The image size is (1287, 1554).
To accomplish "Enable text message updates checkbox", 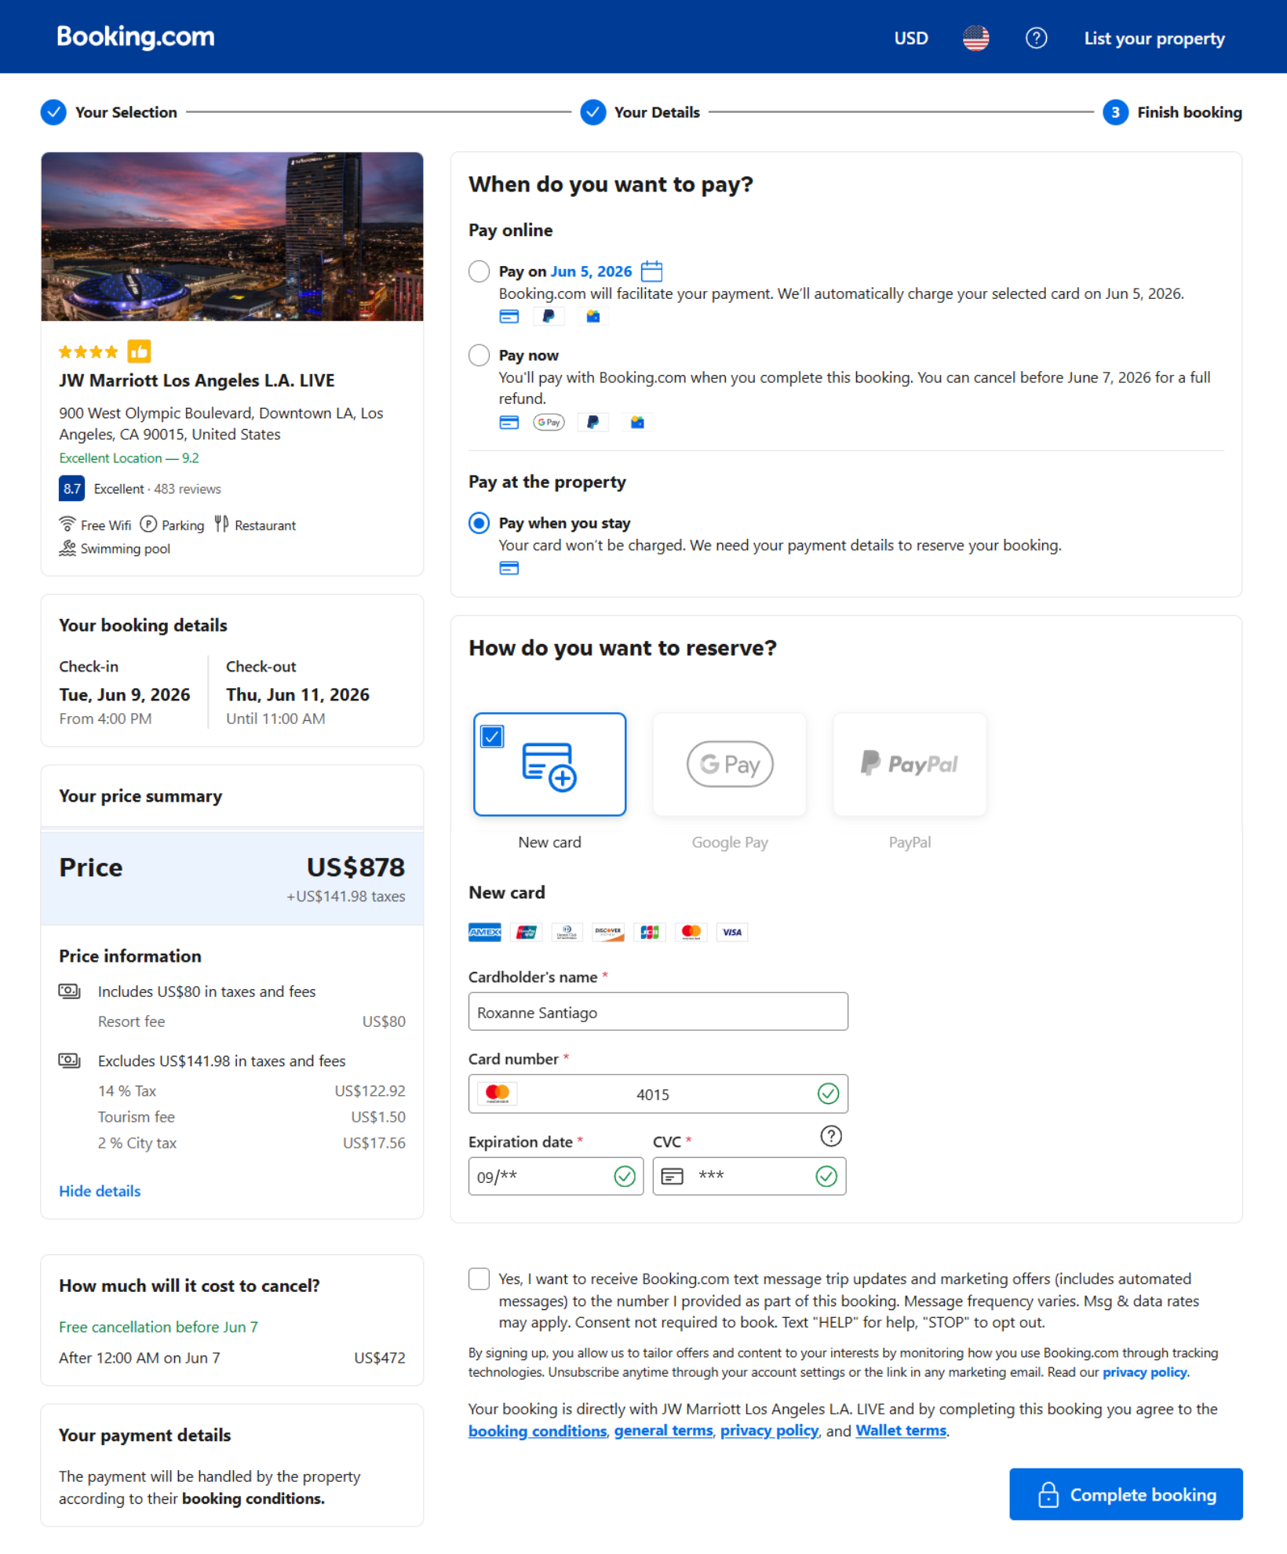I will (479, 1279).
